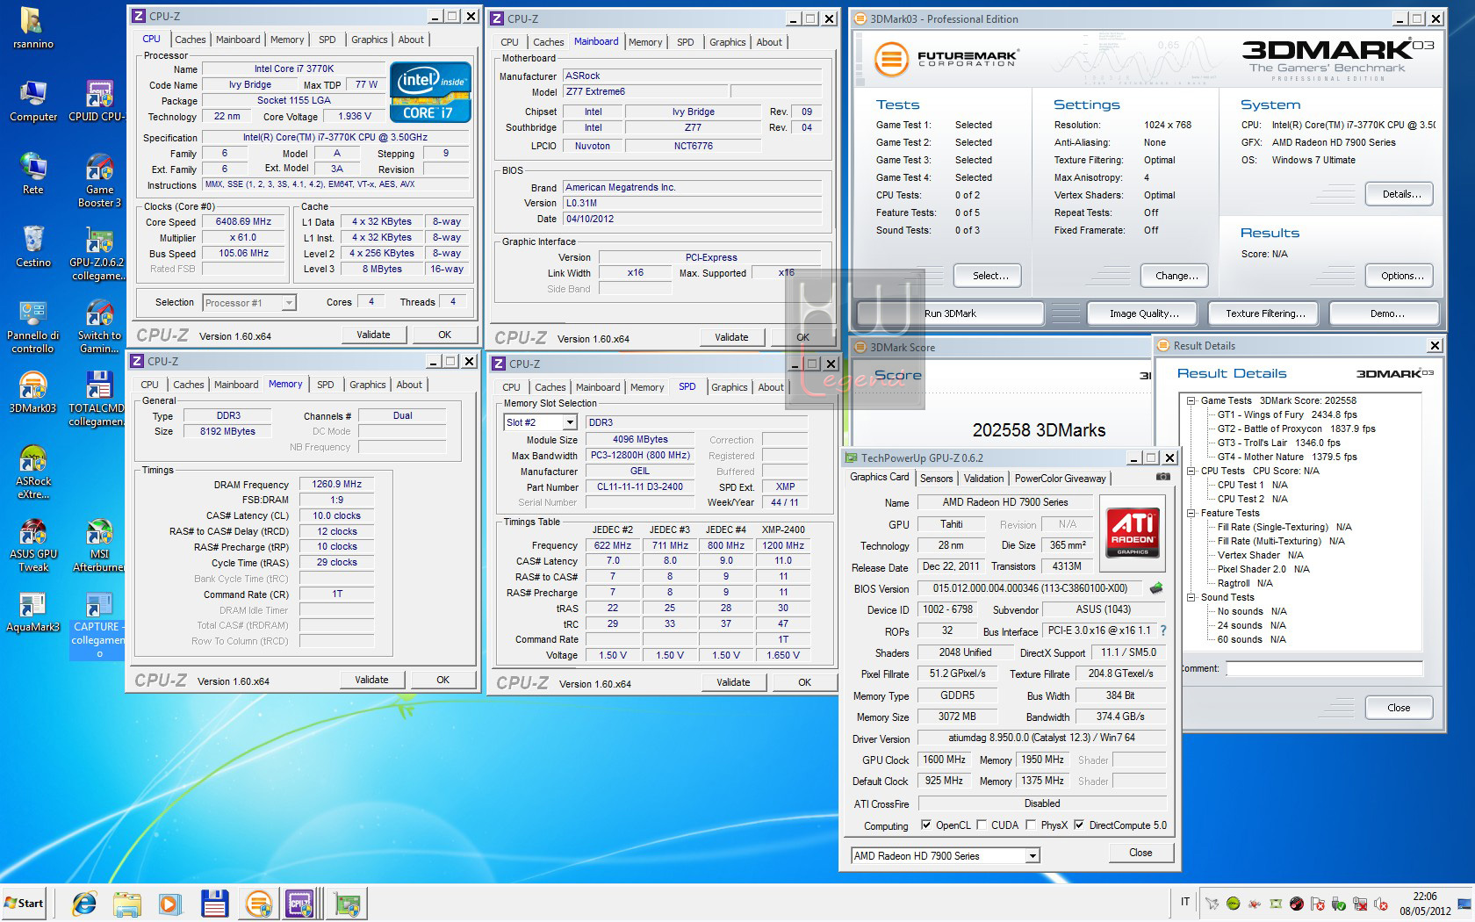Collapse the Game Tests tree node

pyautogui.click(x=1191, y=400)
